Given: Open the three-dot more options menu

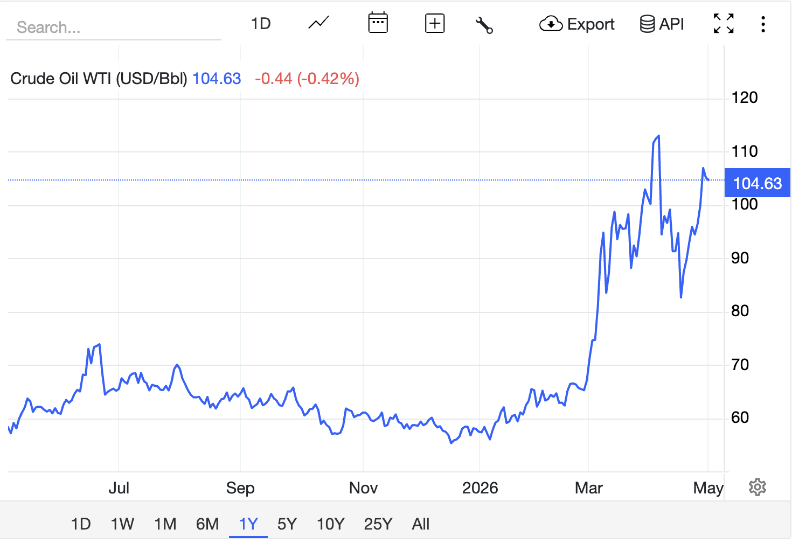Looking at the screenshot, I should (763, 24).
